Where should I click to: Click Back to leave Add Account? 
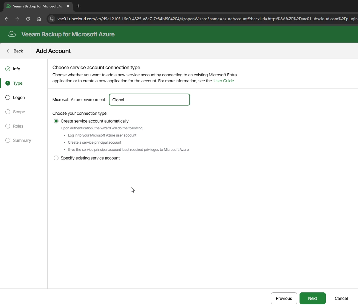tap(15, 51)
